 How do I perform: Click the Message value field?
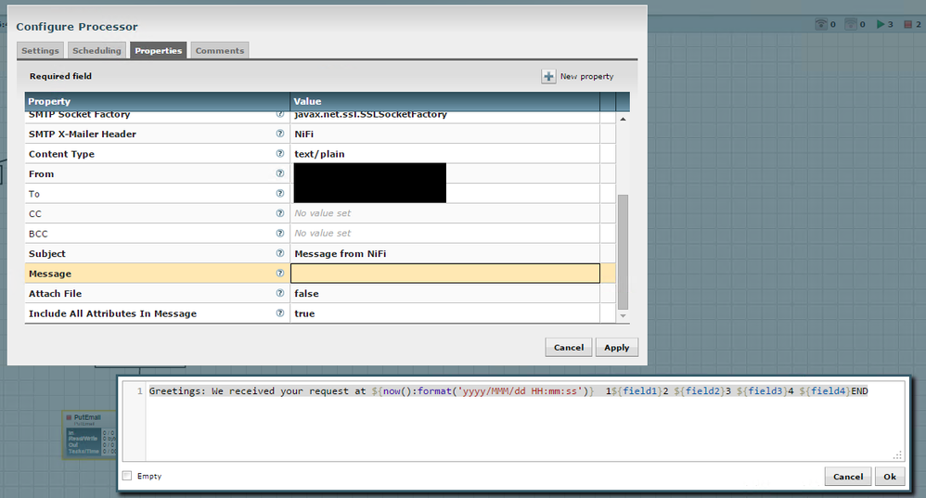pyautogui.click(x=445, y=274)
